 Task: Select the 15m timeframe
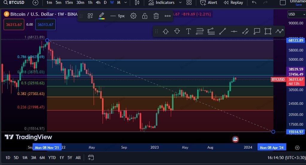point(69,2)
